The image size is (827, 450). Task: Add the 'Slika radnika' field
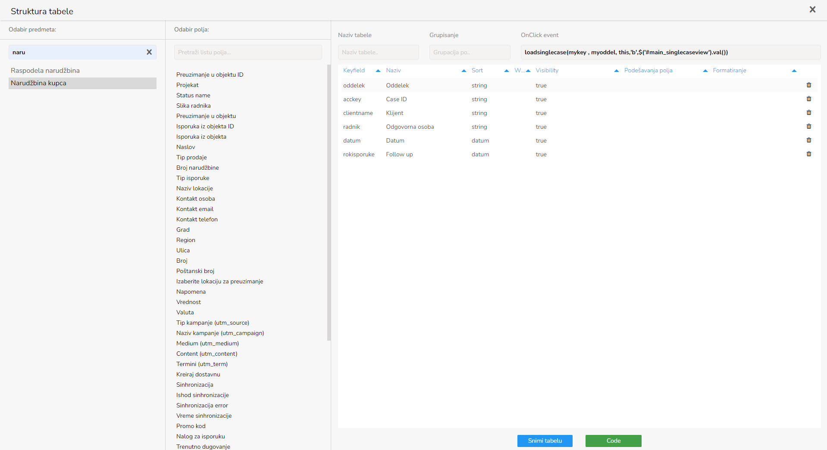[194, 106]
